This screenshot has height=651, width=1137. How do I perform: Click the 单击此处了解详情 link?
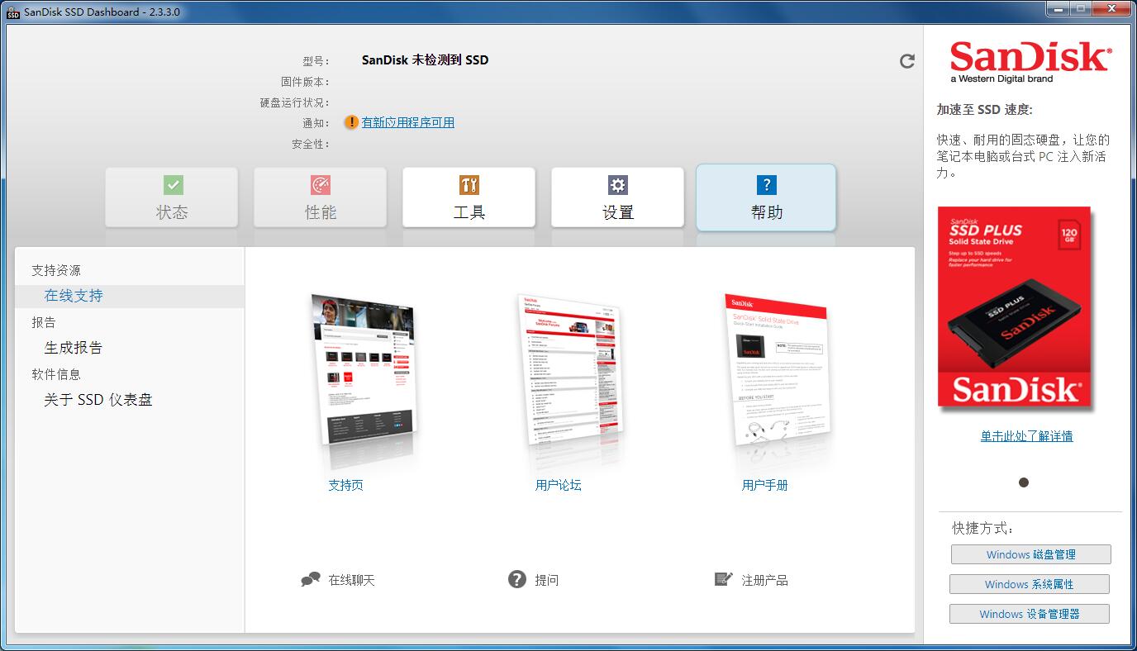[x=1027, y=436]
